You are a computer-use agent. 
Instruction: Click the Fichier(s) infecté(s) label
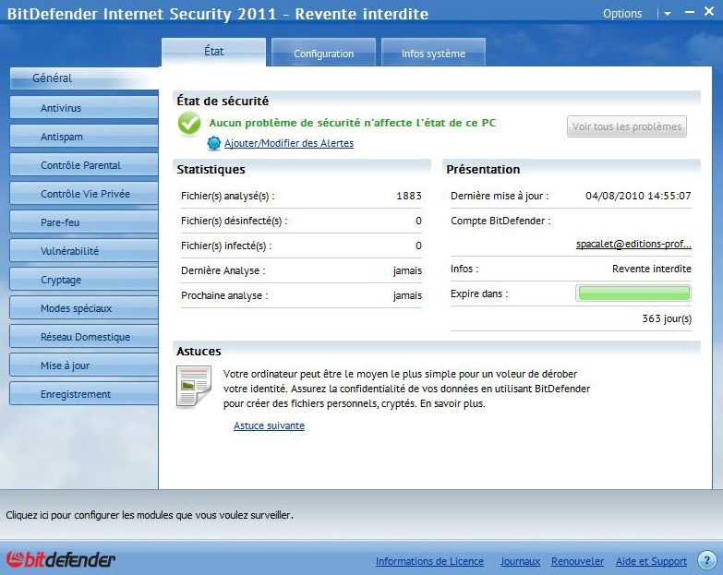click(226, 246)
